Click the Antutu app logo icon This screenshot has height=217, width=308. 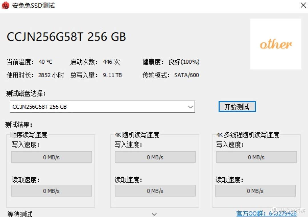[x=5, y=5]
